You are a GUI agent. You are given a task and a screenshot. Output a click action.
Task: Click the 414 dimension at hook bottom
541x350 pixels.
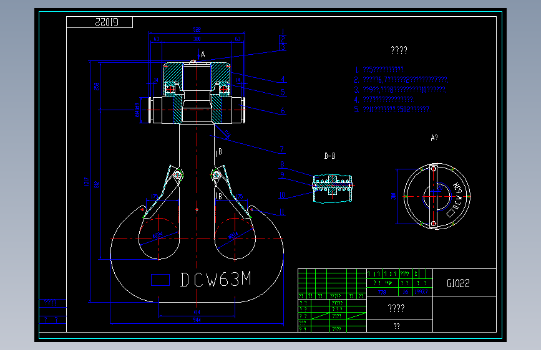[197, 313]
